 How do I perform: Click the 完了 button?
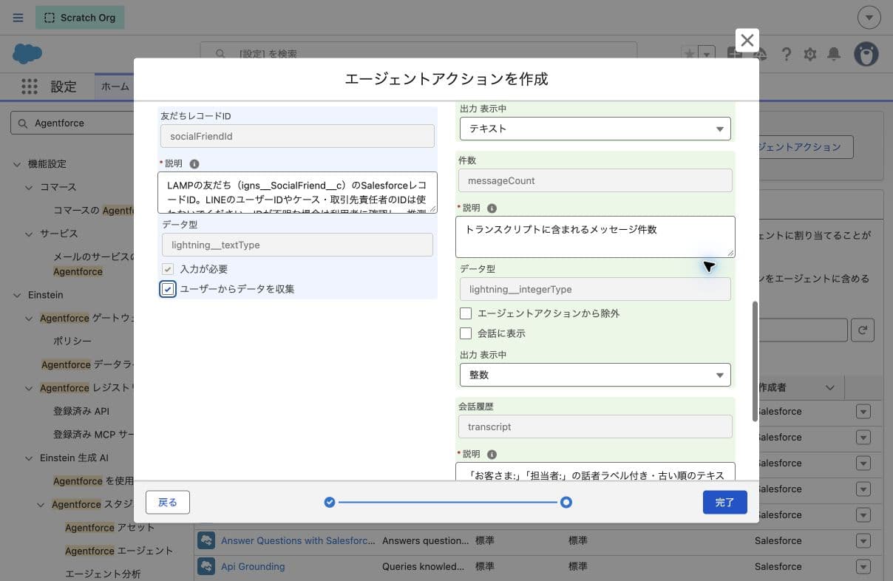[x=725, y=502]
